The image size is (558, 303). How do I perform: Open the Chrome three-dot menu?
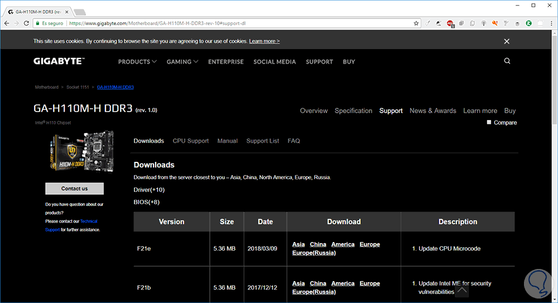click(551, 23)
